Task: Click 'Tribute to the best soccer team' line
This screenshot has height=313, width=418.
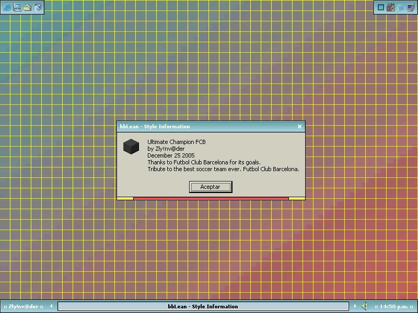Action: point(224,169)
